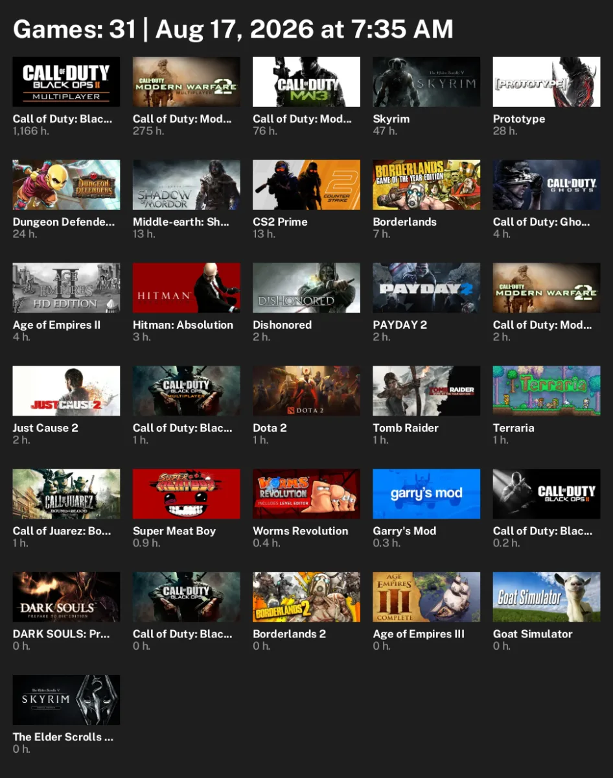Screen dimensions: 613x778
Task: Open the Prototype game thumbnail
Action: point(546,82)
